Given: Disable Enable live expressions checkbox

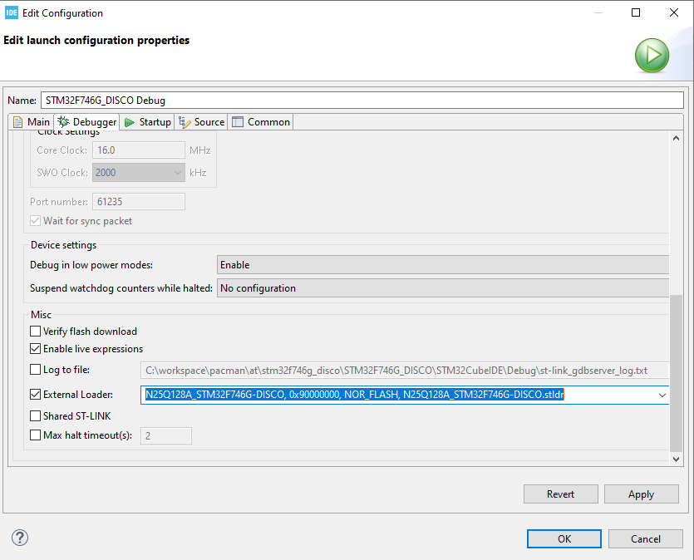Looking at the screenshot, I should click(36, 349).
